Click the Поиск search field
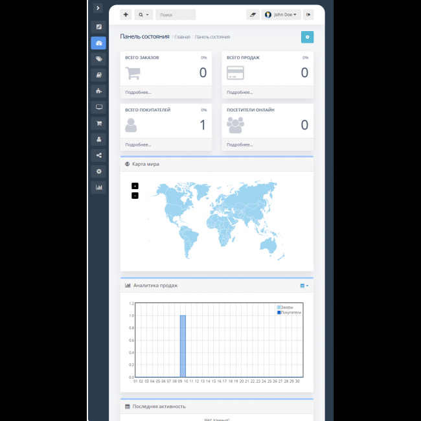Image resolution: width=421 pixels, height=421 pixels. pos(175,14)
